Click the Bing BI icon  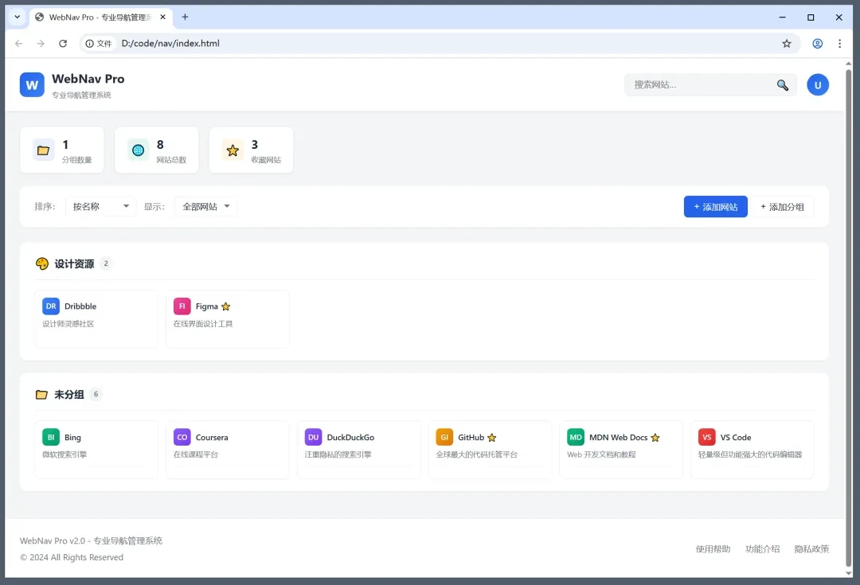click(51, 438)
